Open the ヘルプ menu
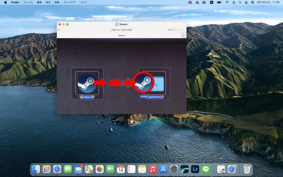The height and width of the screenshot is (177, 283). point(83,2)
